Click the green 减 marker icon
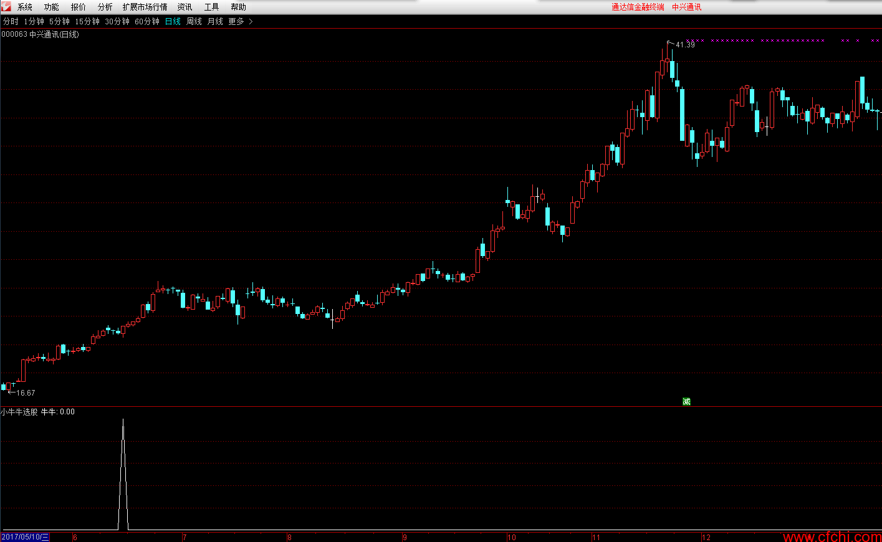Viewport: 882px width, 542px height. 686,401
